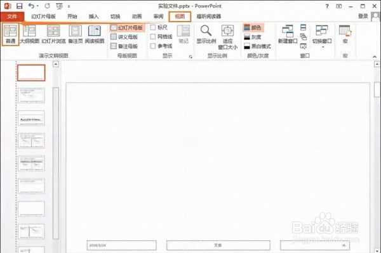Click the Save icon in quick access toolbar
Image resolution: width=381 pixels, height=253 pixels.
click(19, 6)
